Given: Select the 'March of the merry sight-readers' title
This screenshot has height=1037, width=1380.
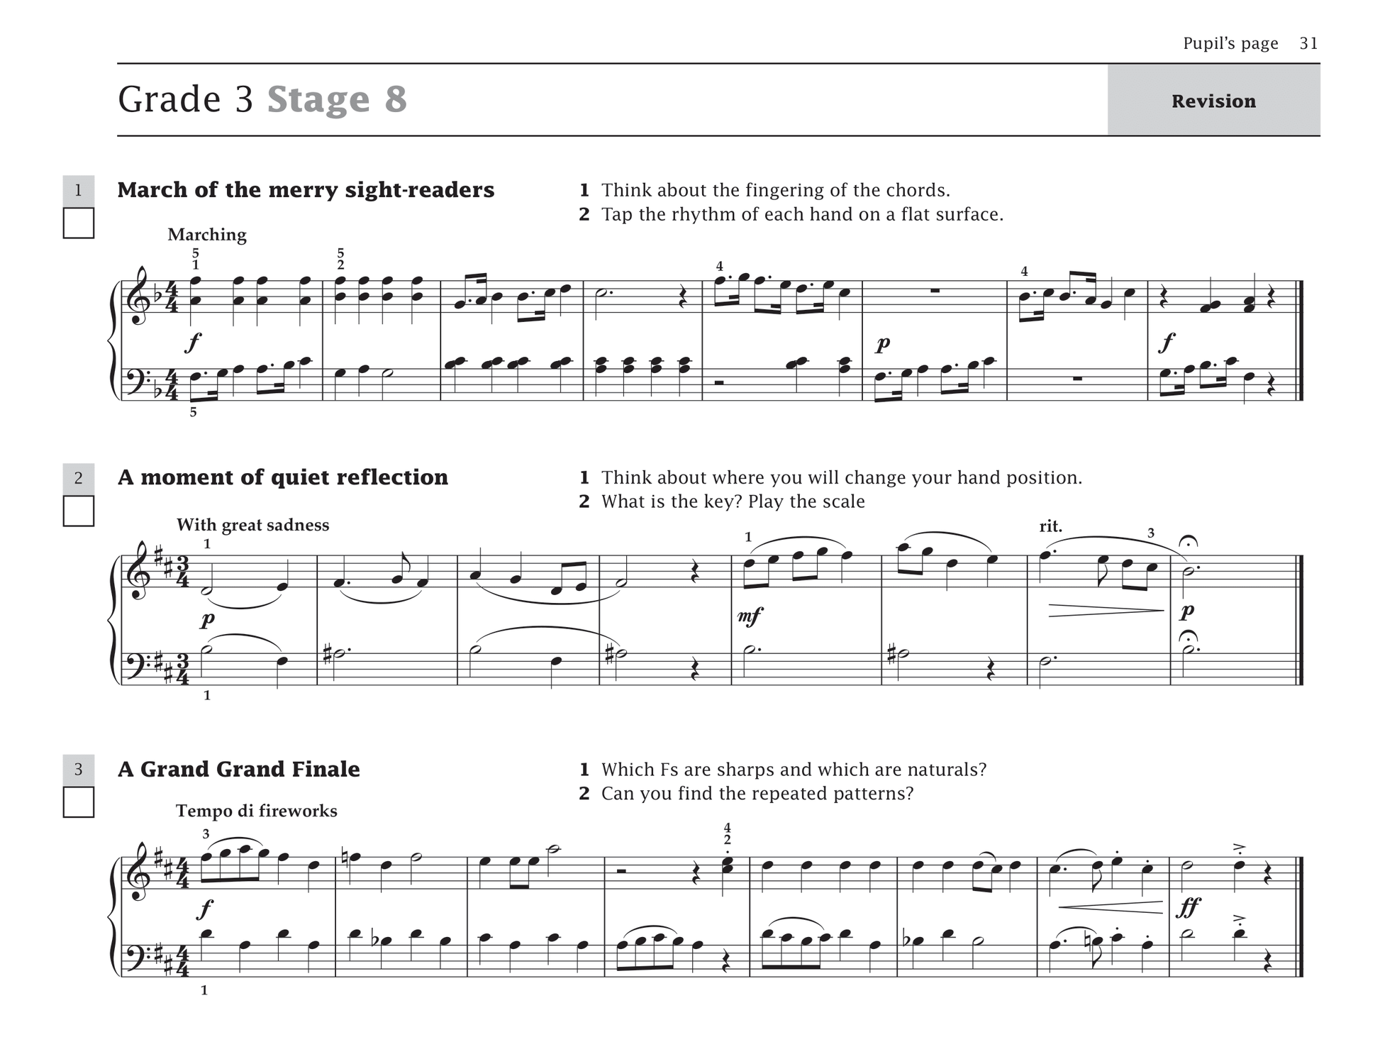Looking at the screenshot, I should point(306,190).
